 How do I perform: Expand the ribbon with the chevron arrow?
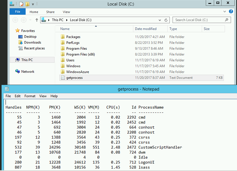(225, 11)
